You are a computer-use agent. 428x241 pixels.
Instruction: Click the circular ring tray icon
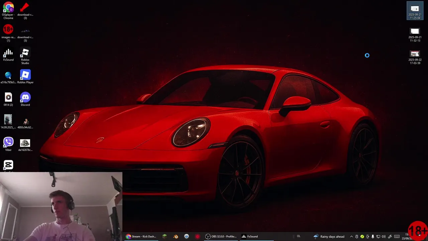click(x=357, y=237)
